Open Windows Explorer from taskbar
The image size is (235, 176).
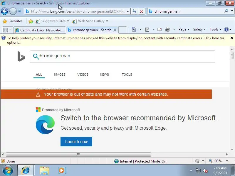click(44, 170)
